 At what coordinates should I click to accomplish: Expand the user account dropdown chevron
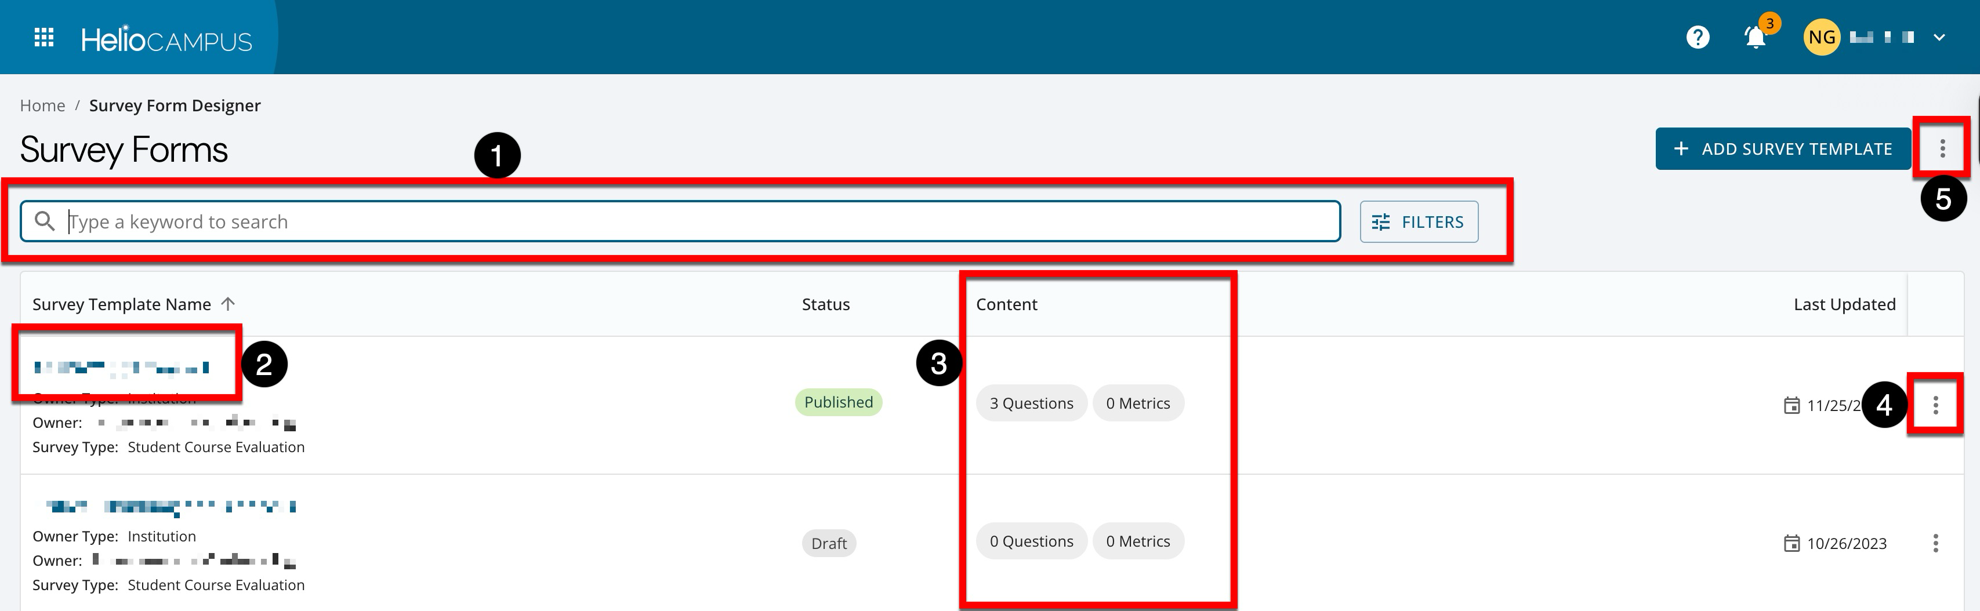pos(1938,37)
